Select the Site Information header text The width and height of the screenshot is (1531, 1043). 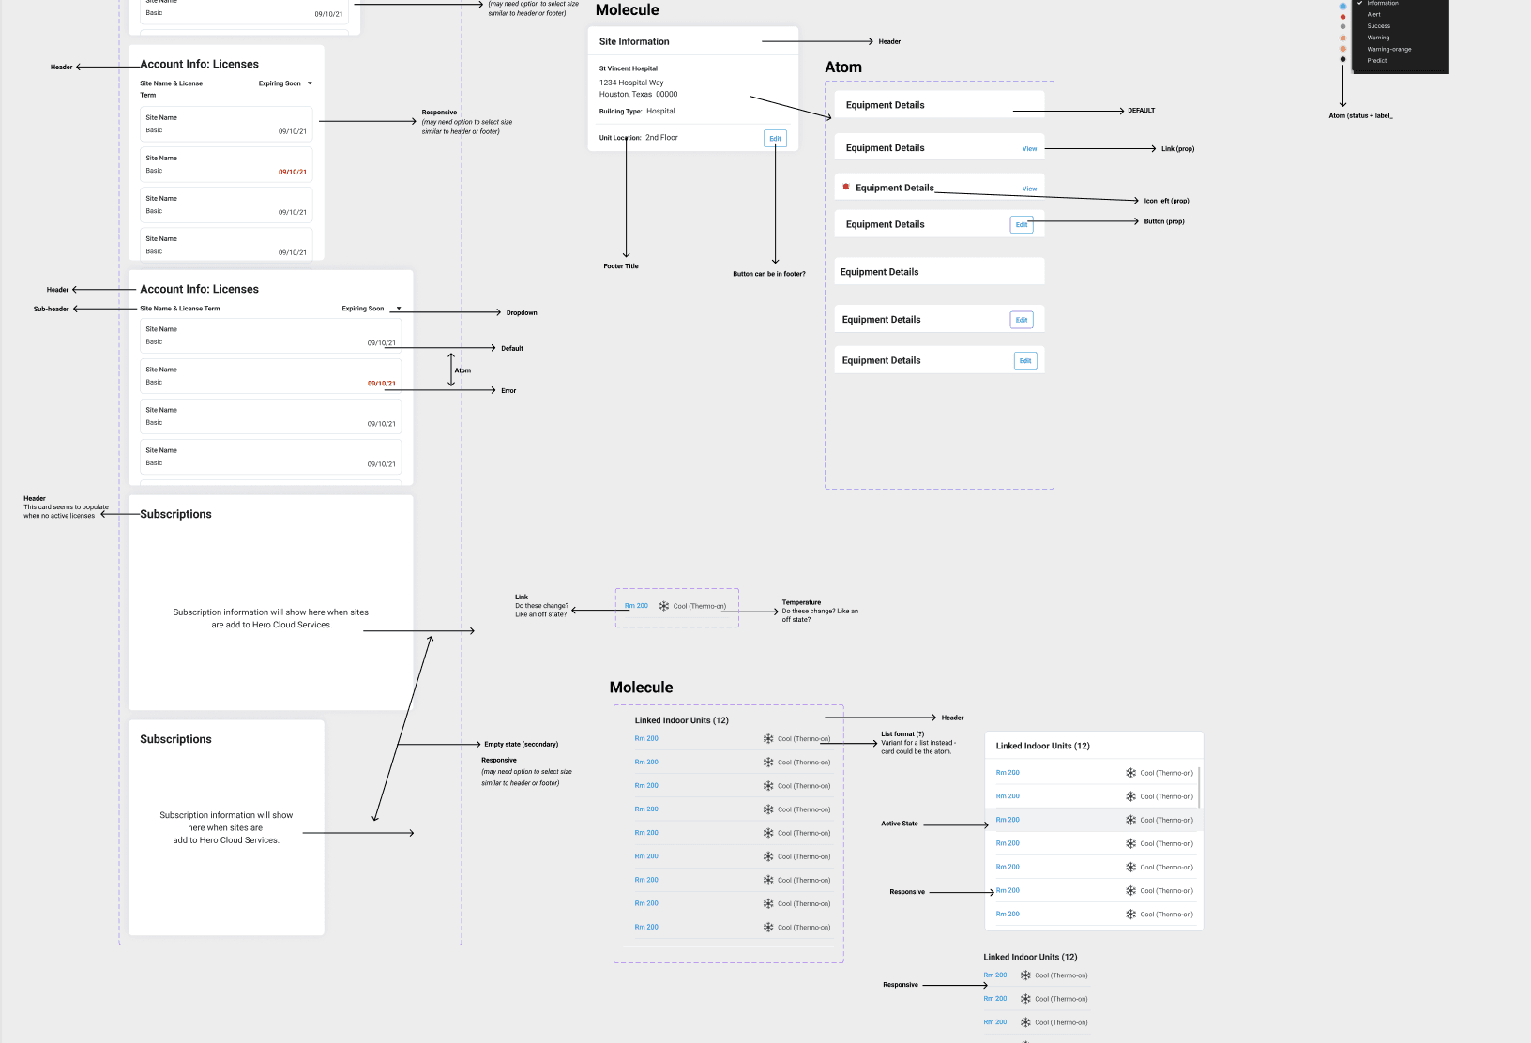click(x=634, y=41)
